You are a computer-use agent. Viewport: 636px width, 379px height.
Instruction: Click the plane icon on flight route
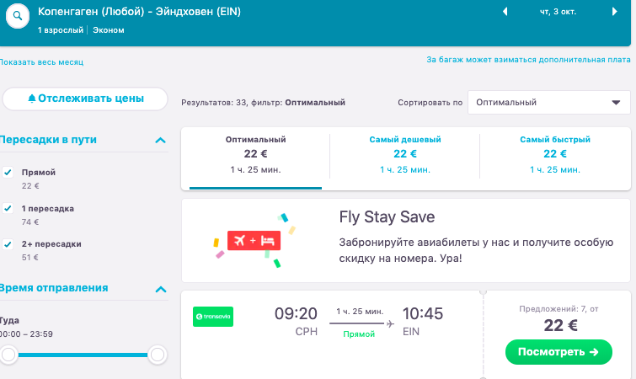coord(390,323)
